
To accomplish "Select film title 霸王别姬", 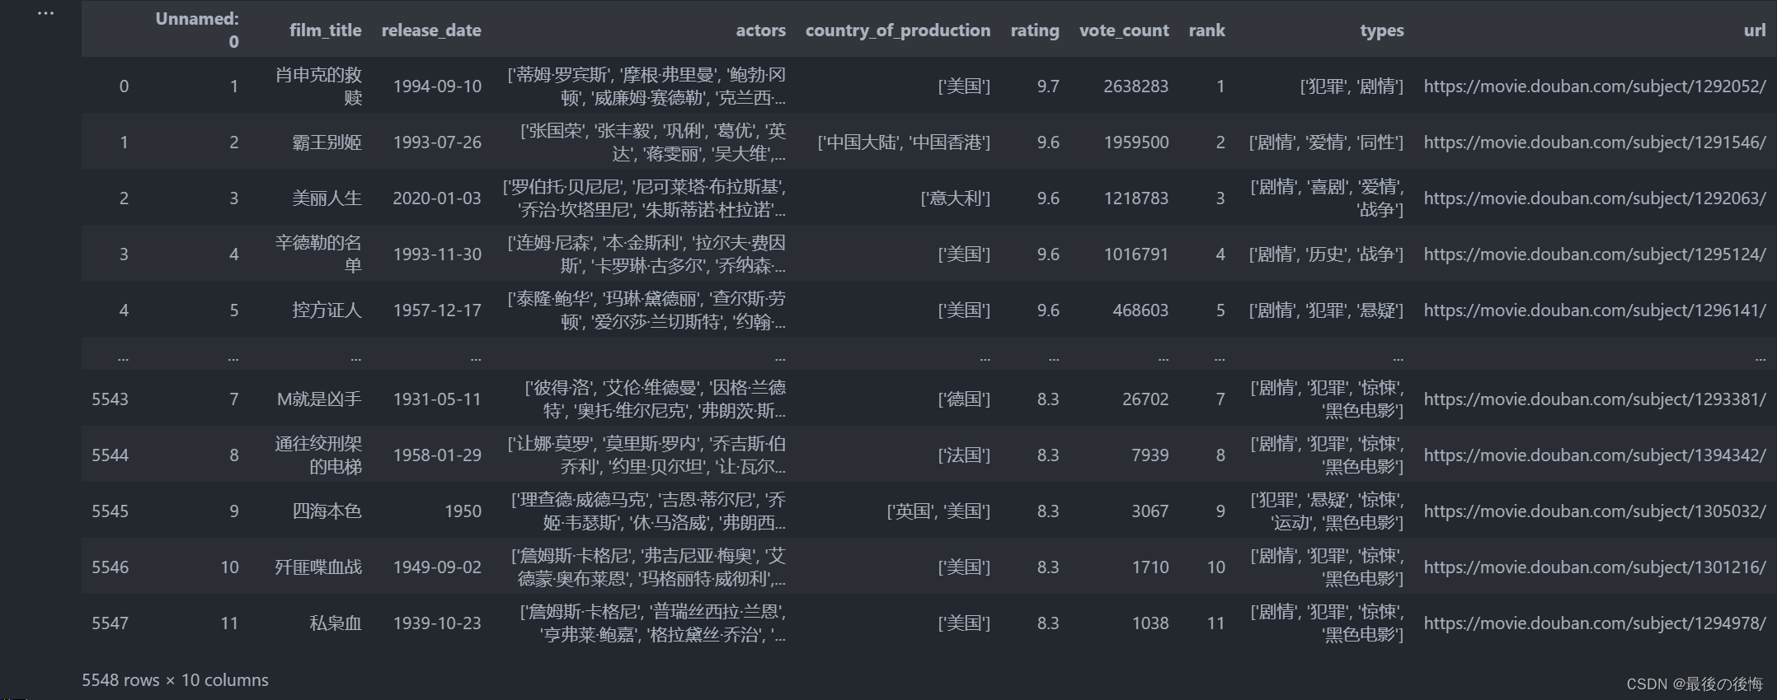I will (327, 142).
